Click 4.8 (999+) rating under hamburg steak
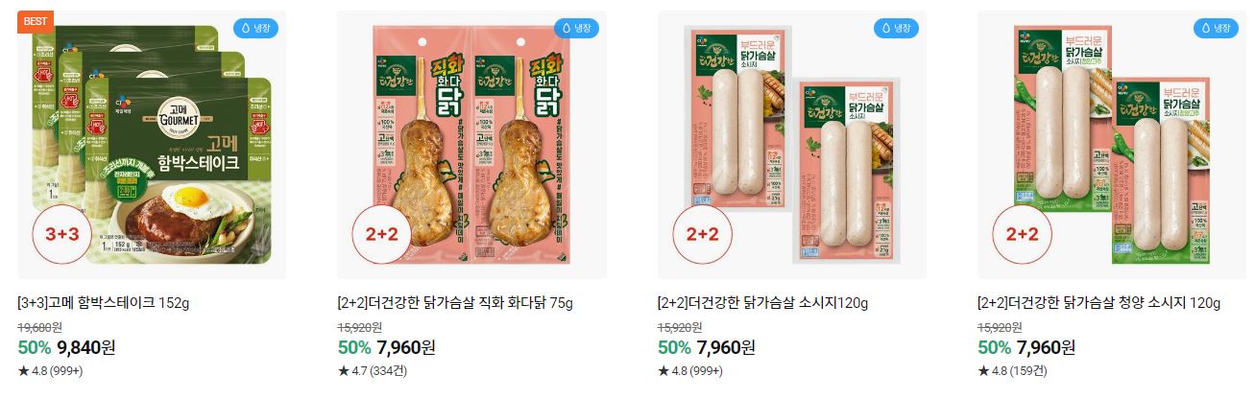The image size is (1255, 399). point(50,370)
